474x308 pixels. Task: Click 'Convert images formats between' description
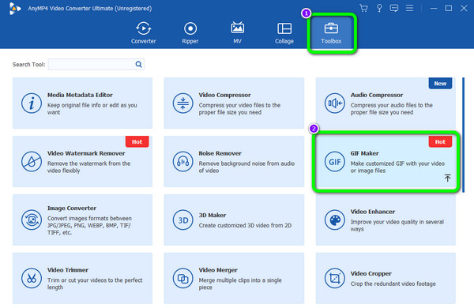(89, 225)
